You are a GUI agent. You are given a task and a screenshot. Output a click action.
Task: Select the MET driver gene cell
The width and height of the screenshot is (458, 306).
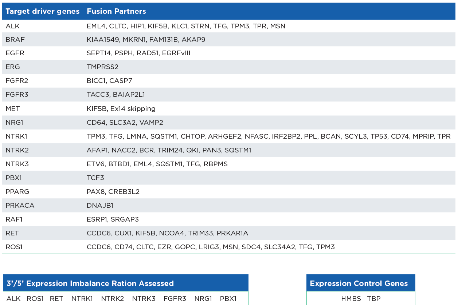point(13,109)
